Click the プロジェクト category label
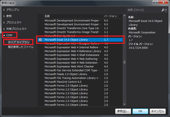This screenshot has width=170, height=117. click(14, 22)
